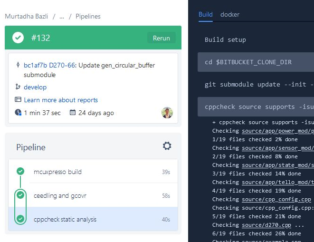Viewport: 314px width, 242px height.
Task: Open underlined source/cpp_config.cpp link in log
Action: pyautogui.click(x=276, y=199)
